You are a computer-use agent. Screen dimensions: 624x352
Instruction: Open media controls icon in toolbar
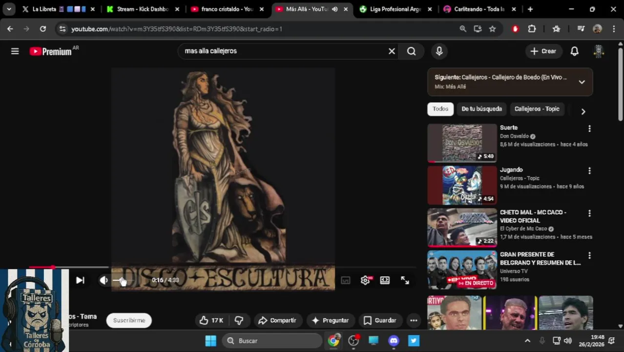[581, 29]
